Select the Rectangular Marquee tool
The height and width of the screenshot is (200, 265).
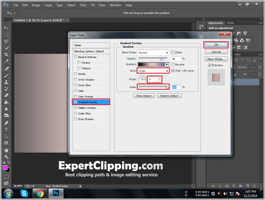pyautogui.click(x=6, y=34)
